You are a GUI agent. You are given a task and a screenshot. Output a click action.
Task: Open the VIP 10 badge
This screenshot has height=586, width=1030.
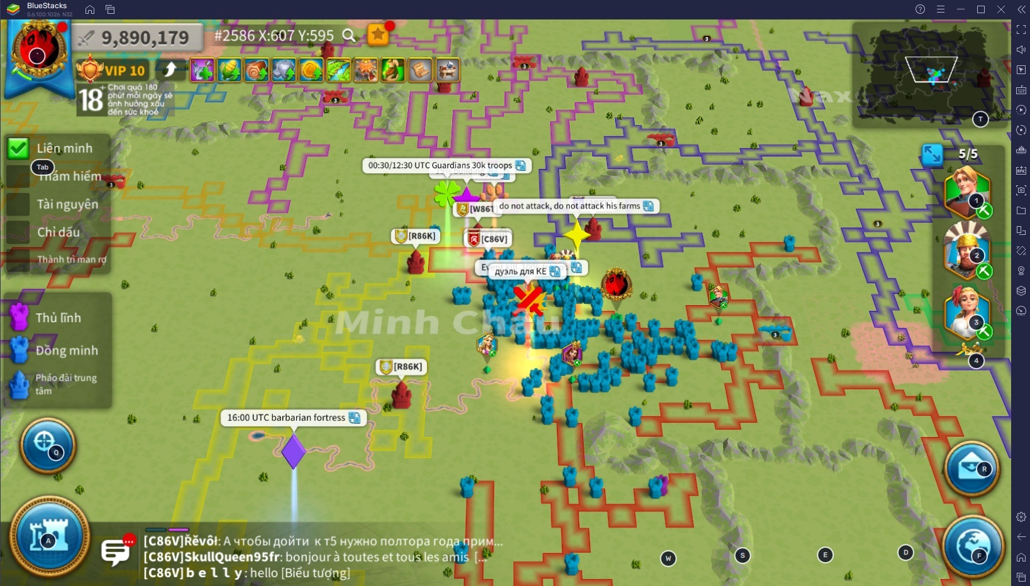pos(112,70)
